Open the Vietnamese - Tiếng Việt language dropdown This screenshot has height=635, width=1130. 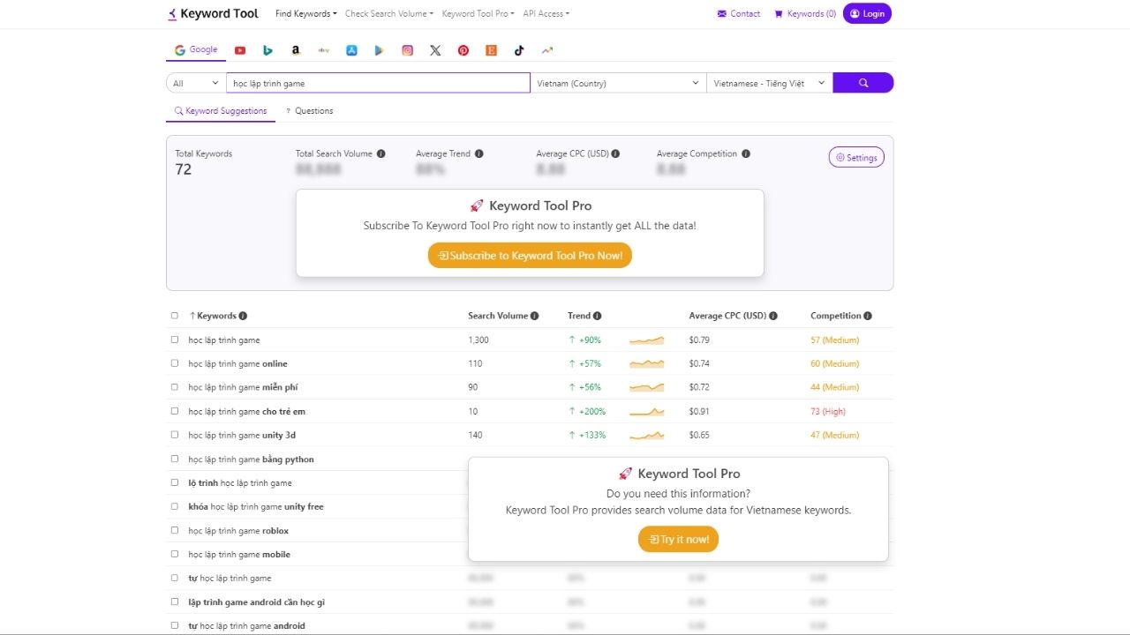(x=769, y=83)
